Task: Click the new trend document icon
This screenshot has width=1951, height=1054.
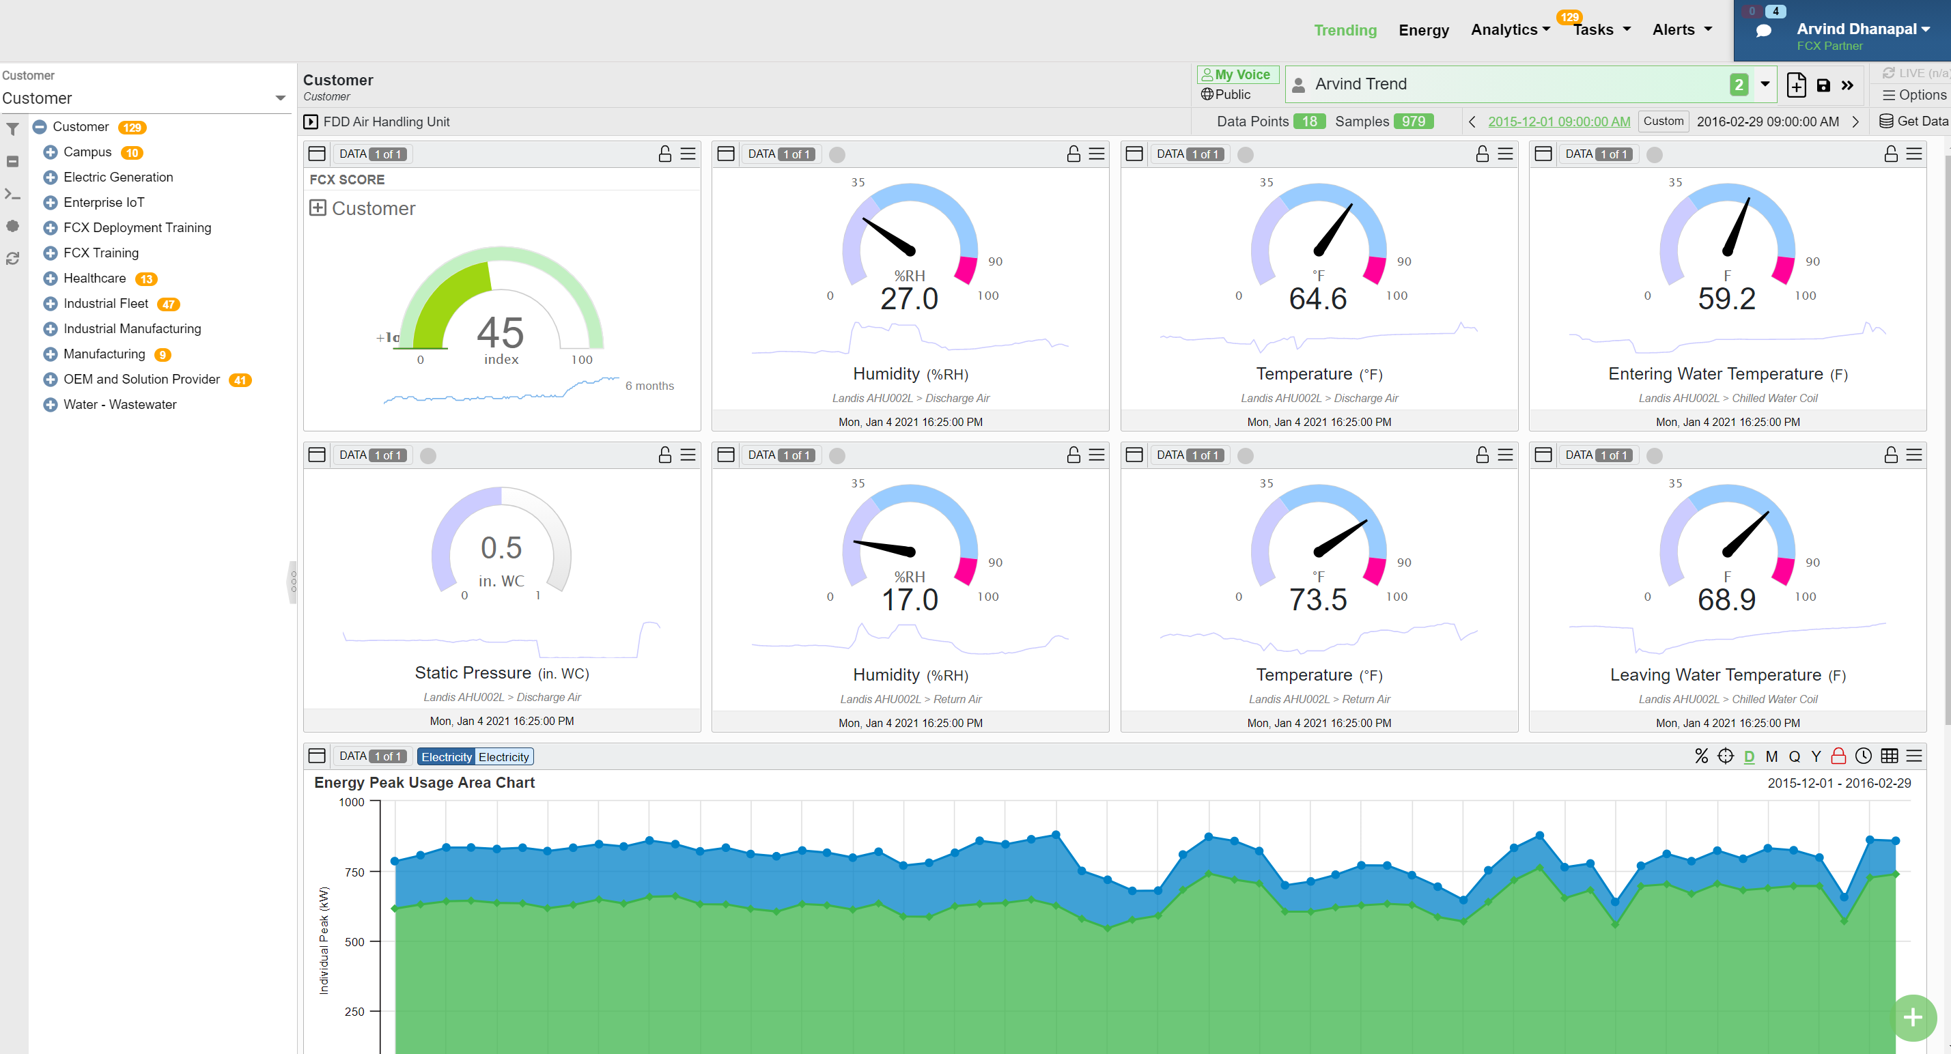Action: coord(1796,85)
